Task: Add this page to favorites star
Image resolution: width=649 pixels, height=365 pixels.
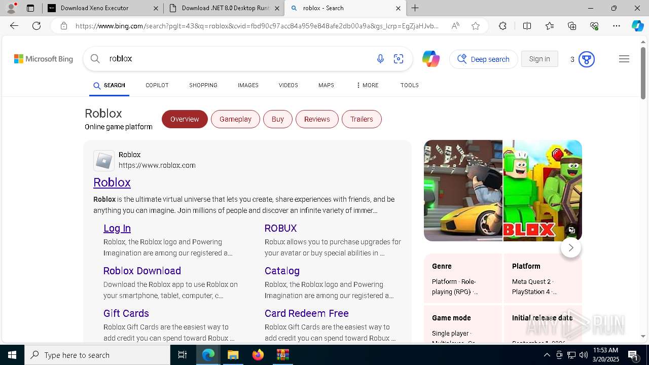Action: pyautogui.click(x=476, y=26)
